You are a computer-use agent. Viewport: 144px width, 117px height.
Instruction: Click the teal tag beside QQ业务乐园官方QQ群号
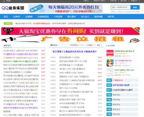tap(109, 90)
